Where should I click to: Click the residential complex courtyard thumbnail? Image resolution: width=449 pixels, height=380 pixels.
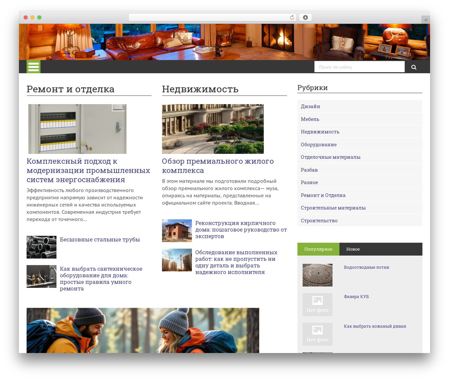click(213, 129)
